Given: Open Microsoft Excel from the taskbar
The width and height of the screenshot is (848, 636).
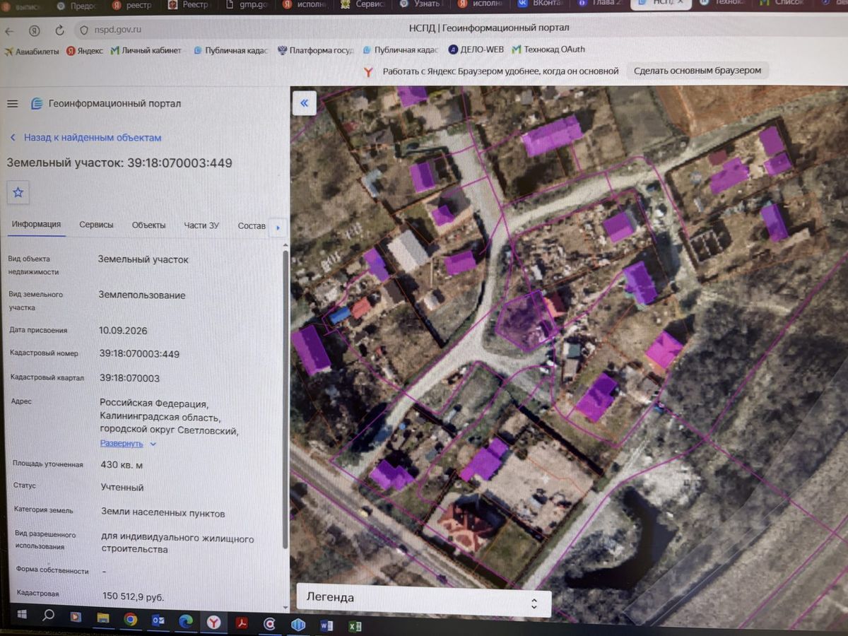Looking at the screenshot, I should 355,626.
